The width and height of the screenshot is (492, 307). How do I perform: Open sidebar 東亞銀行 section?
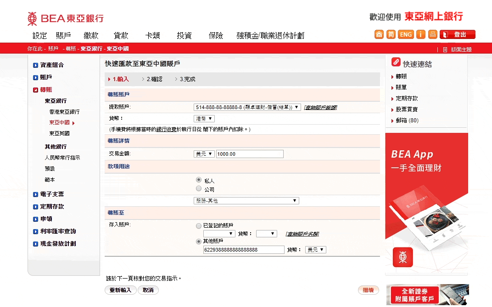[x=56, y=101]
